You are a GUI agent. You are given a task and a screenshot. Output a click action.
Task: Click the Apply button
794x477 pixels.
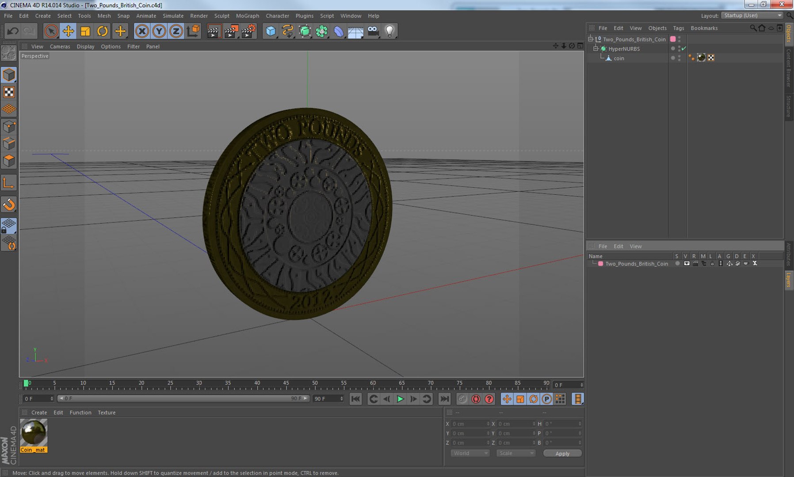pyautogui.click(x=562, y=454)
